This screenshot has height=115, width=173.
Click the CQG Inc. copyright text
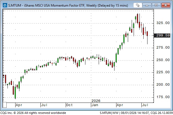click(x=33, y=113)
